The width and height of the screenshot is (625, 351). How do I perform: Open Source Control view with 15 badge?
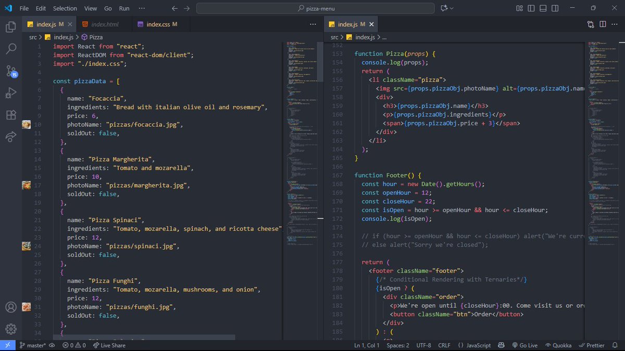click(x=10, y=71)
